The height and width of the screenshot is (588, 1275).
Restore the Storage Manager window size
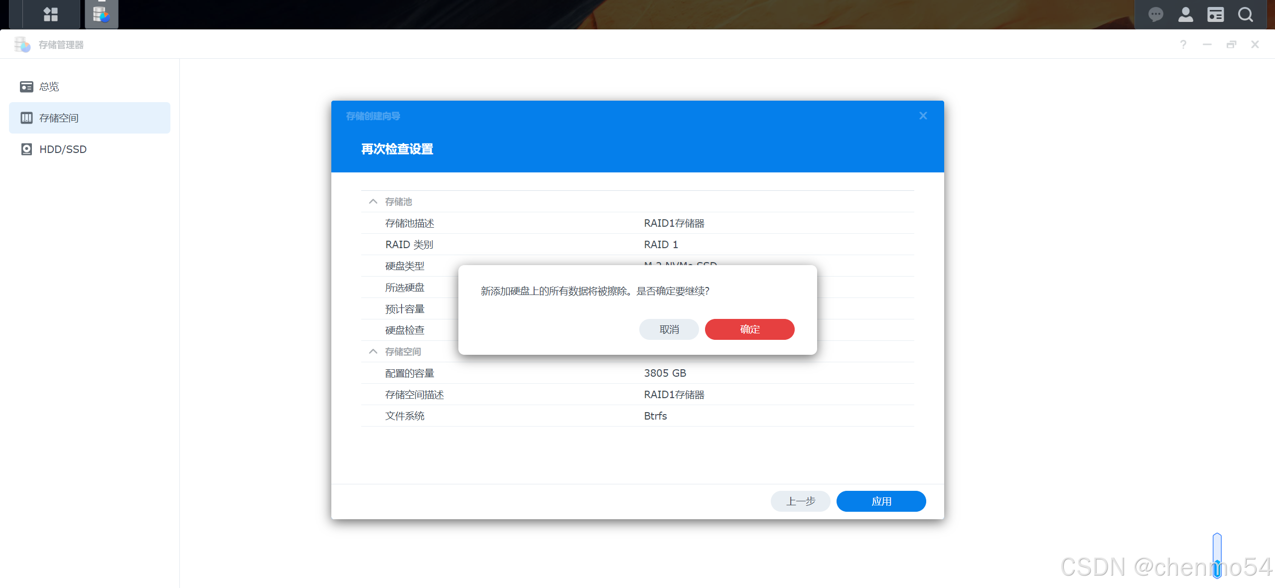(x=1231, y=44)
